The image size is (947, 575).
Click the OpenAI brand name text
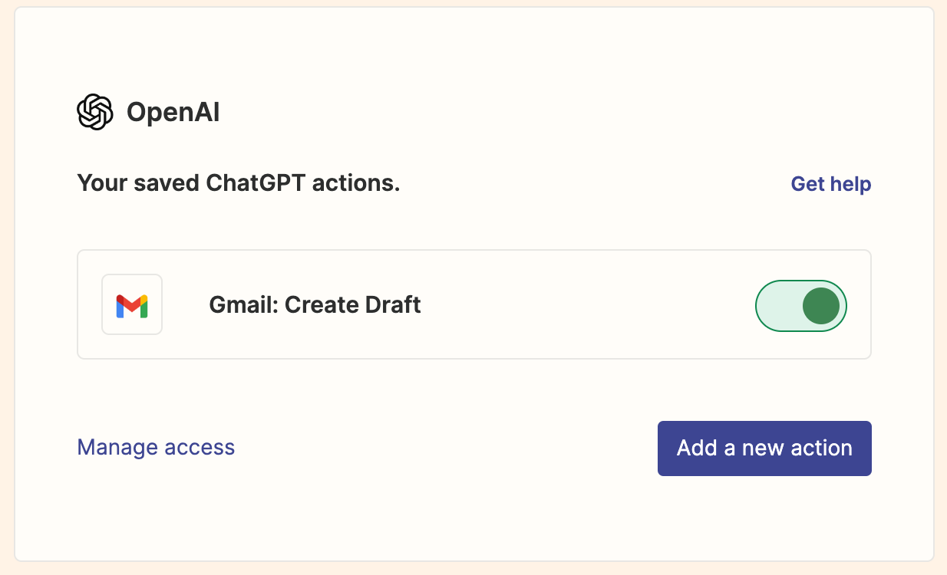[x=173, y=113]
